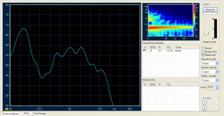Click overlay button 2
The image size is (224, 116).
(x=204, y=108)
